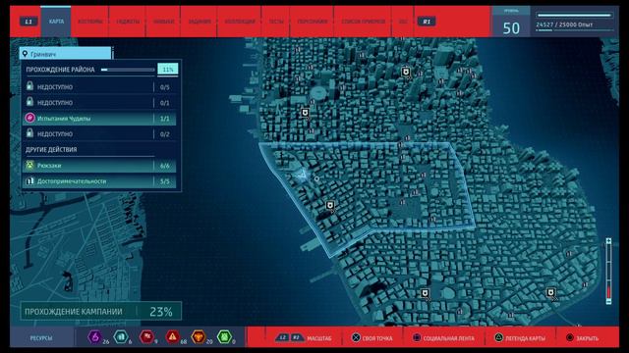The image size is (629, 353).
Task: Click the Прохождение кампании 23% panel
Action: (101, 312)
